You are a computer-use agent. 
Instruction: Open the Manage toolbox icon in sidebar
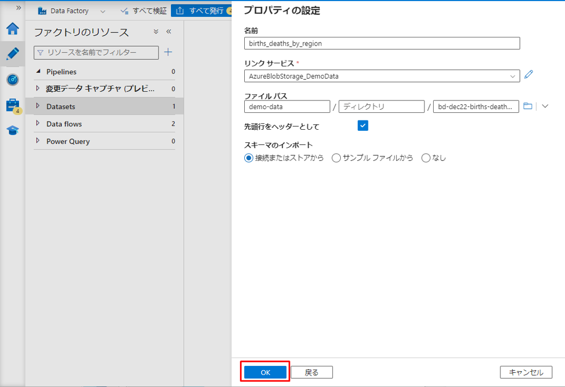pos(12,105)
